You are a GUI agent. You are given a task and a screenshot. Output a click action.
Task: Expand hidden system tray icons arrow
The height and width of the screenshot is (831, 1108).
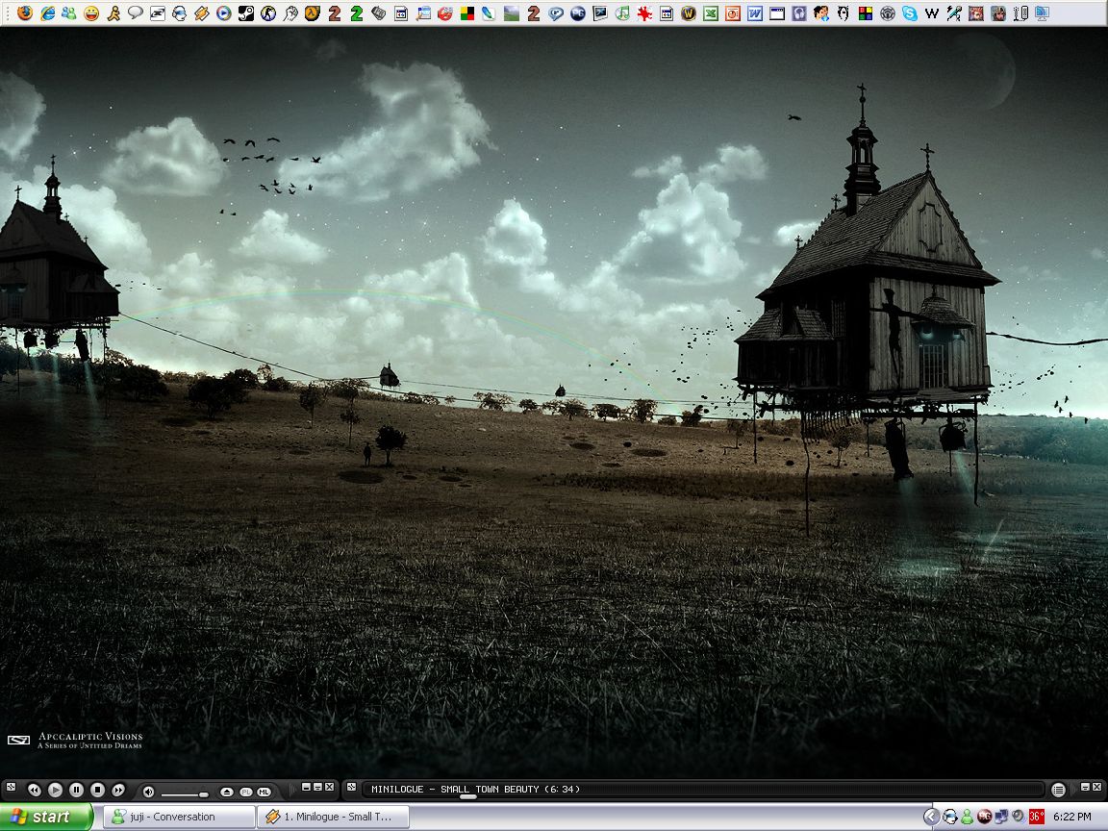click(930, 817)
